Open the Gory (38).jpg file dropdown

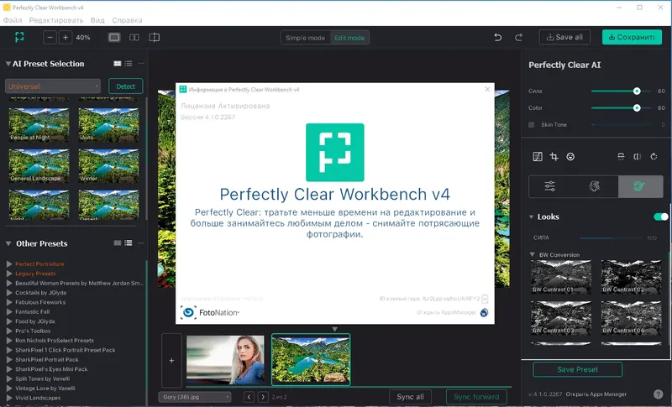195,397
